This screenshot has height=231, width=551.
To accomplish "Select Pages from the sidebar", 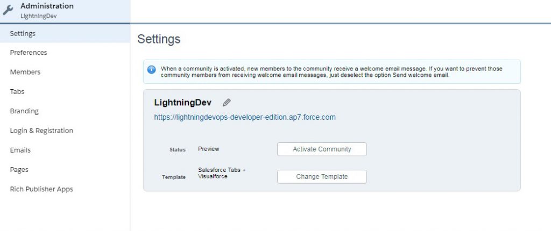I will pos(19,170).
